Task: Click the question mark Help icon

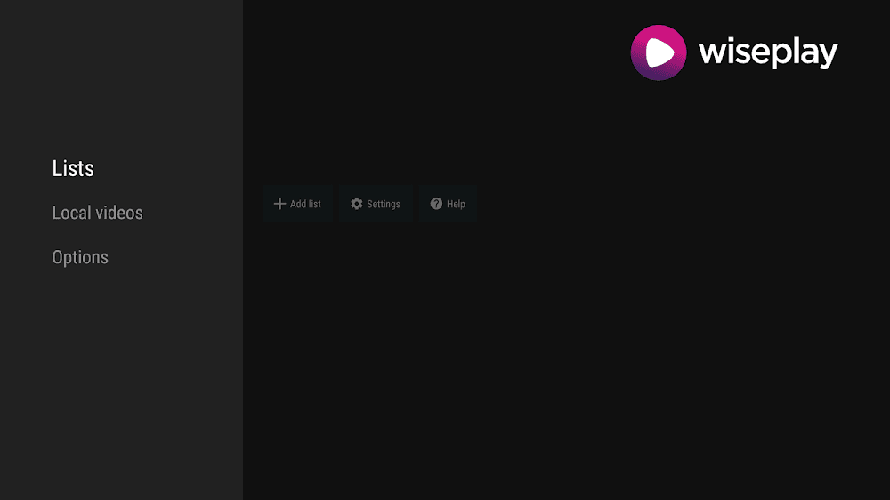Action: tap(436, 204)
